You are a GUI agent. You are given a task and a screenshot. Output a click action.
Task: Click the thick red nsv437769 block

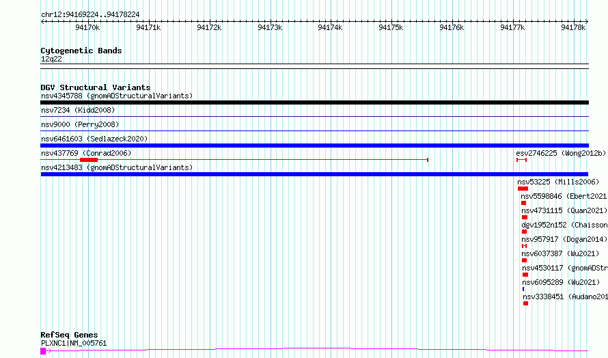[89, 160]
